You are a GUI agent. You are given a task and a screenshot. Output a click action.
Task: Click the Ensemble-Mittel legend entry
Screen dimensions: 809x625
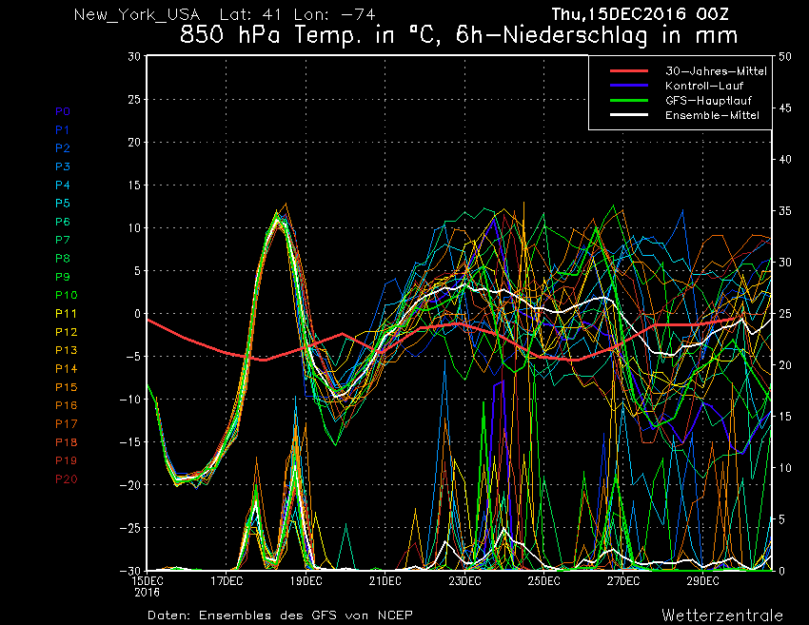tap(712, 115)
